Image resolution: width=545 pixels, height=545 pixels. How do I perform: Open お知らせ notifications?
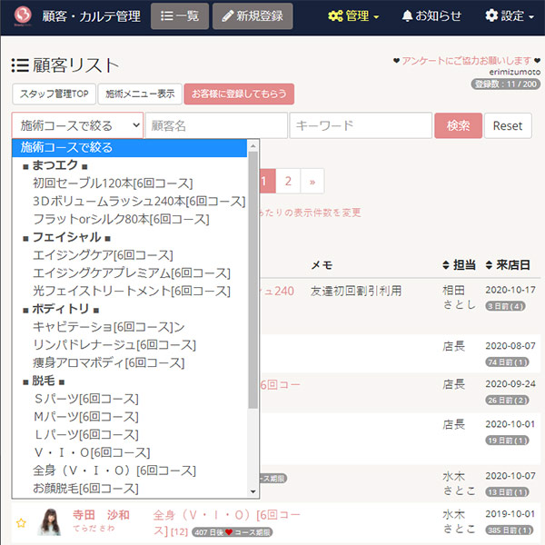point(431,16)
